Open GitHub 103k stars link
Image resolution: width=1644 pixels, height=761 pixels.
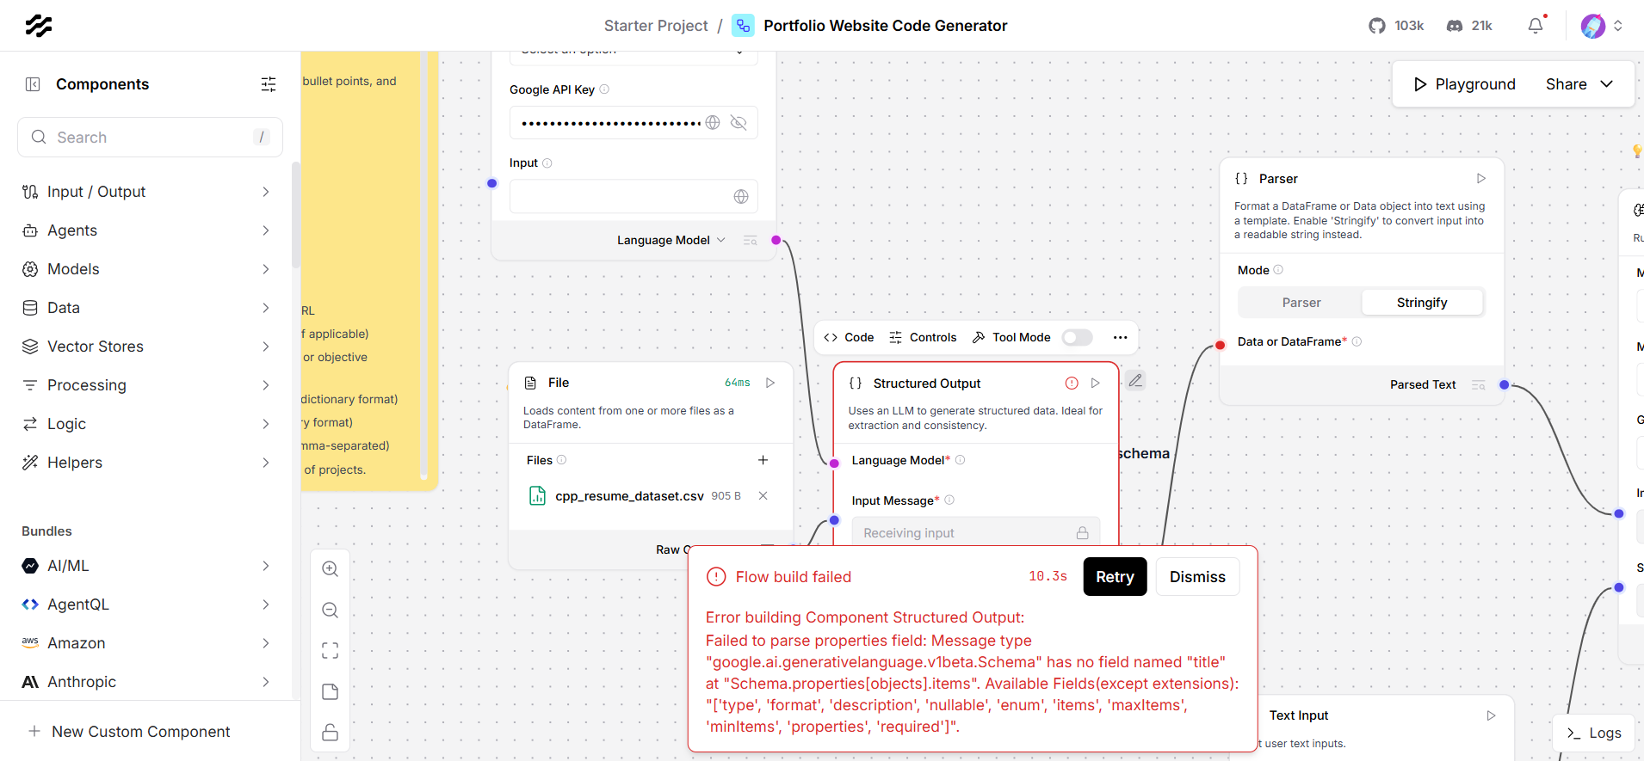pos(1396,26)
